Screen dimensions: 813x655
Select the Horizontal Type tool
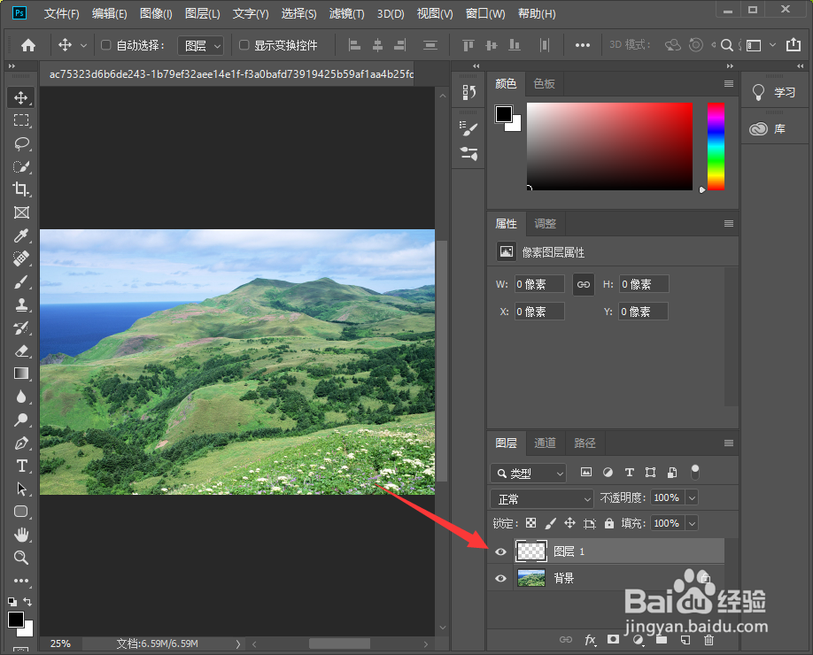(x=20, y=466)
